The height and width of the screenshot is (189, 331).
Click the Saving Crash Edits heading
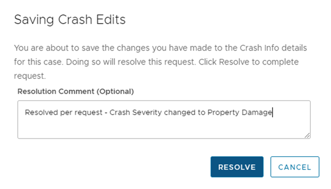70,20
